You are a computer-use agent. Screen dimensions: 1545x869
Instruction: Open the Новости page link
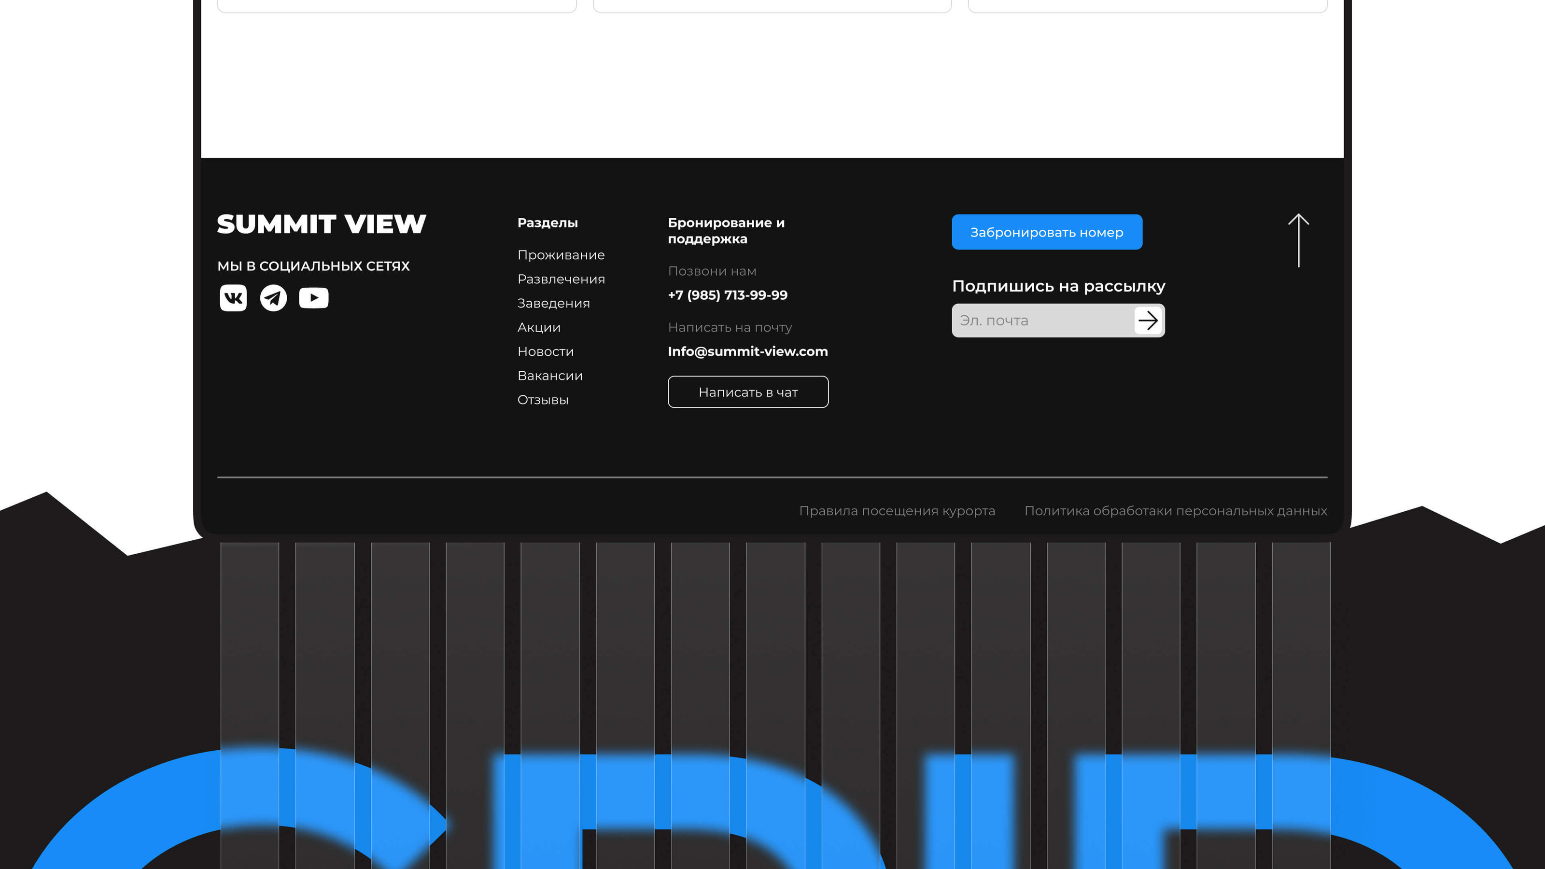[545, 351]
